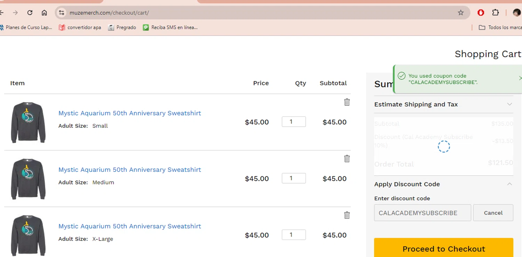Click the 'Price' column header

261,83
